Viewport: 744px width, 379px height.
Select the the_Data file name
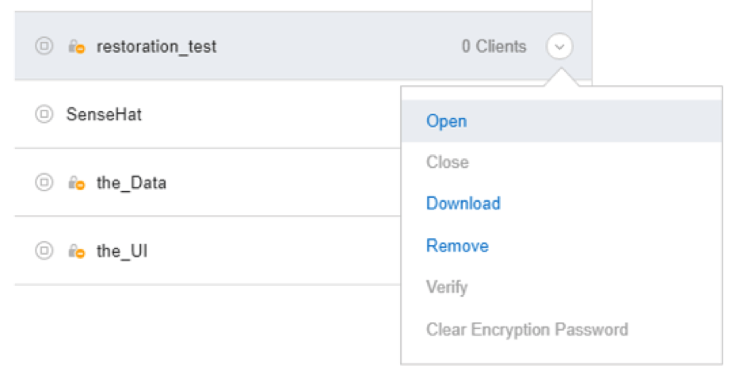132,183
